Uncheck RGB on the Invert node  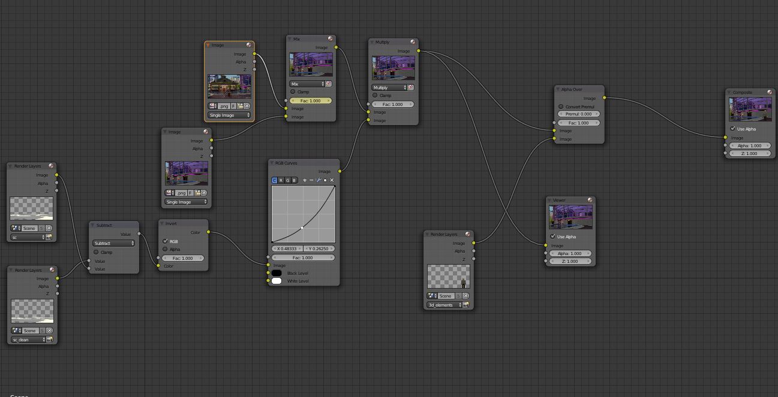(165, 241)
